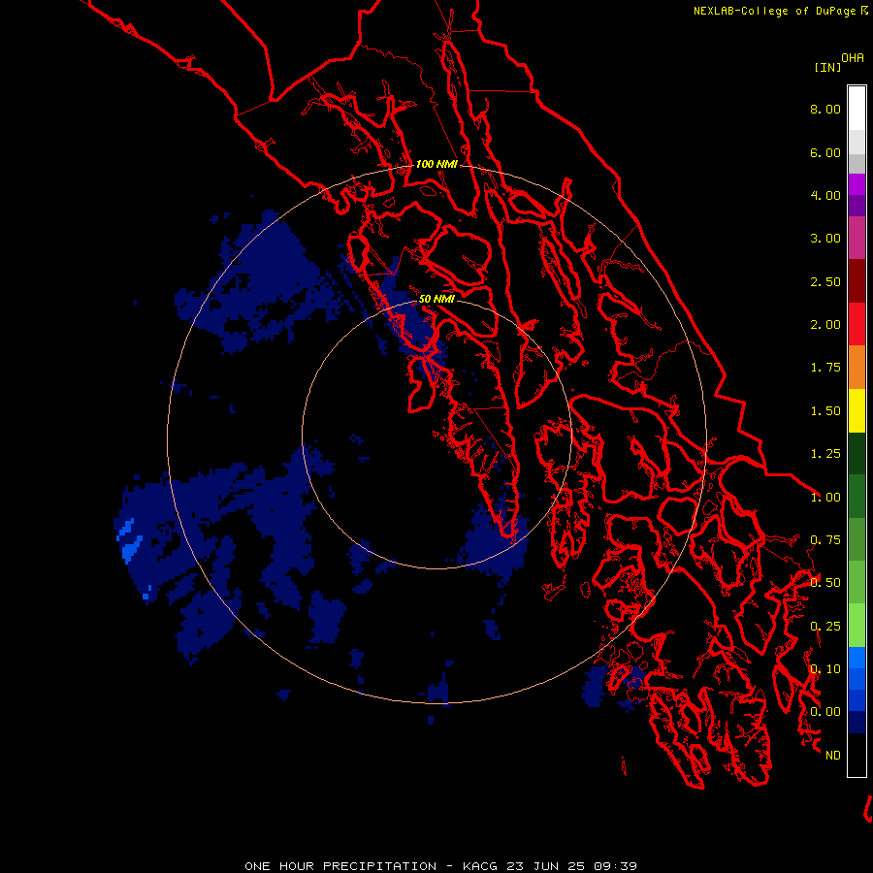Click the KACG radar station identifier
This screenshot has height=873, width=873.
[x=482, y=866]
